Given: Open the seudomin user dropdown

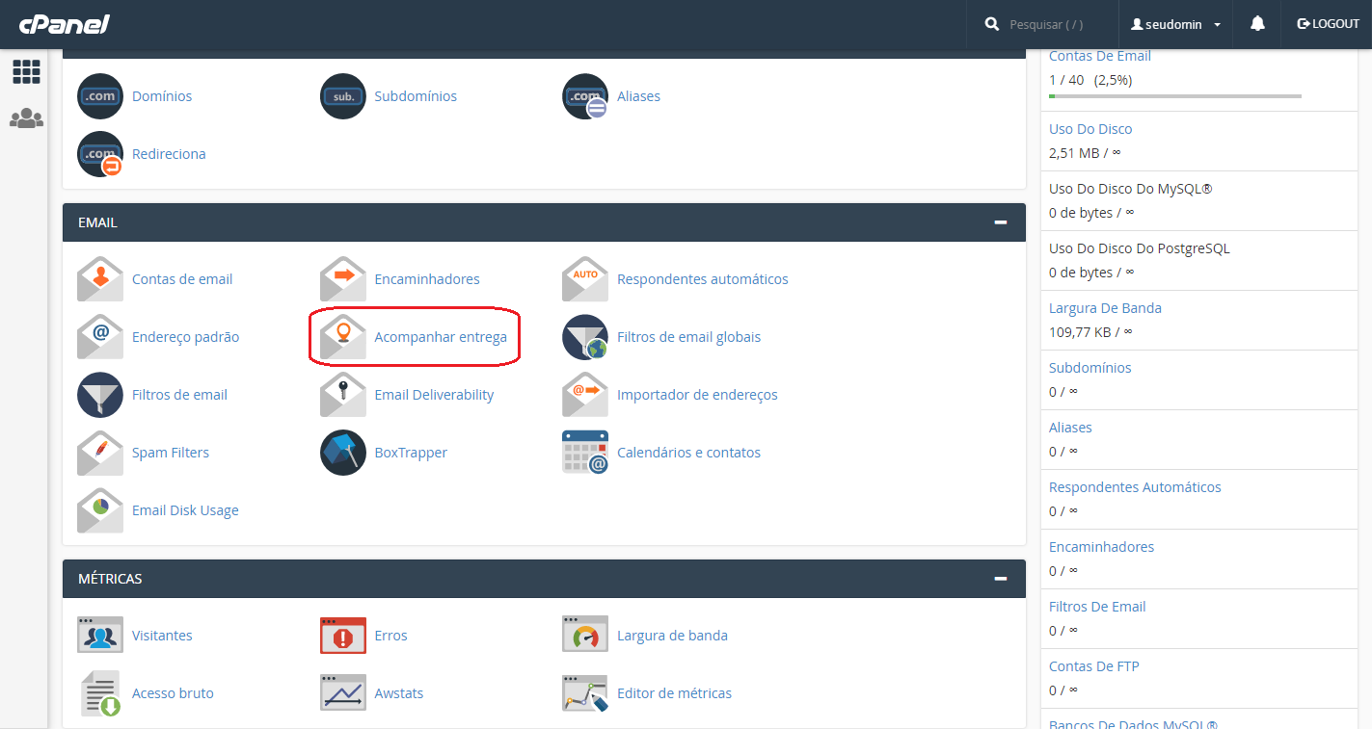Looking at the screenshot, I should (1175, 24).
